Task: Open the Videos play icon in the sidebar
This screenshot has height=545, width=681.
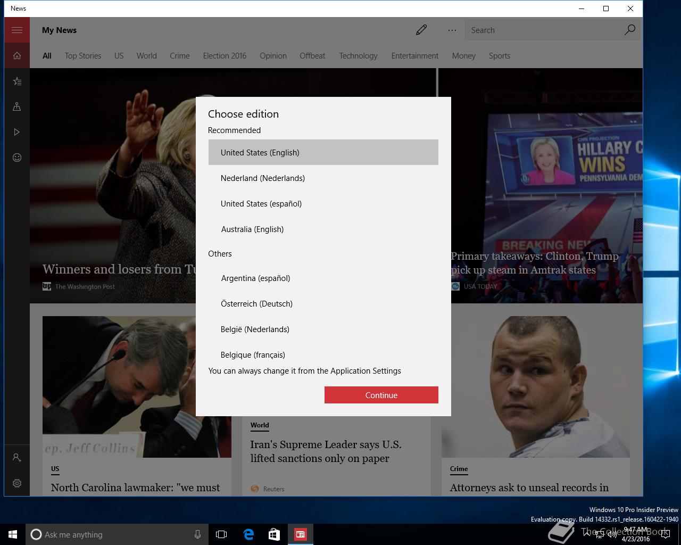Action: (x=17, y=132)
